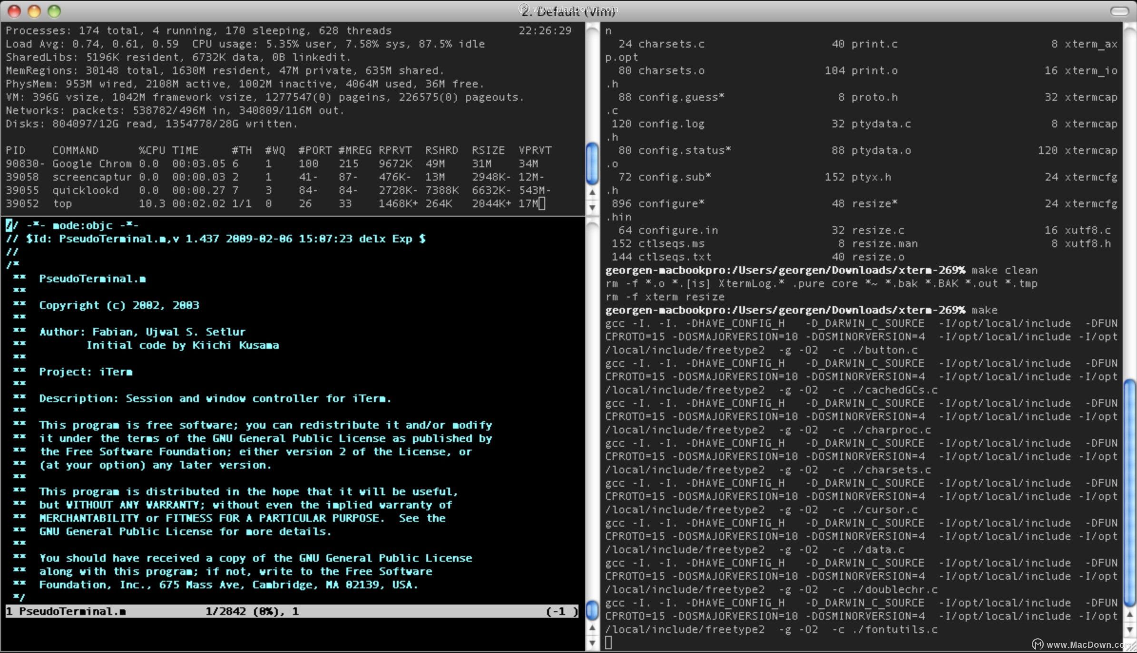1137x653 pixels.
Task: Click './doublechr.c' in gcc output
Action: (x=894, y=589)
